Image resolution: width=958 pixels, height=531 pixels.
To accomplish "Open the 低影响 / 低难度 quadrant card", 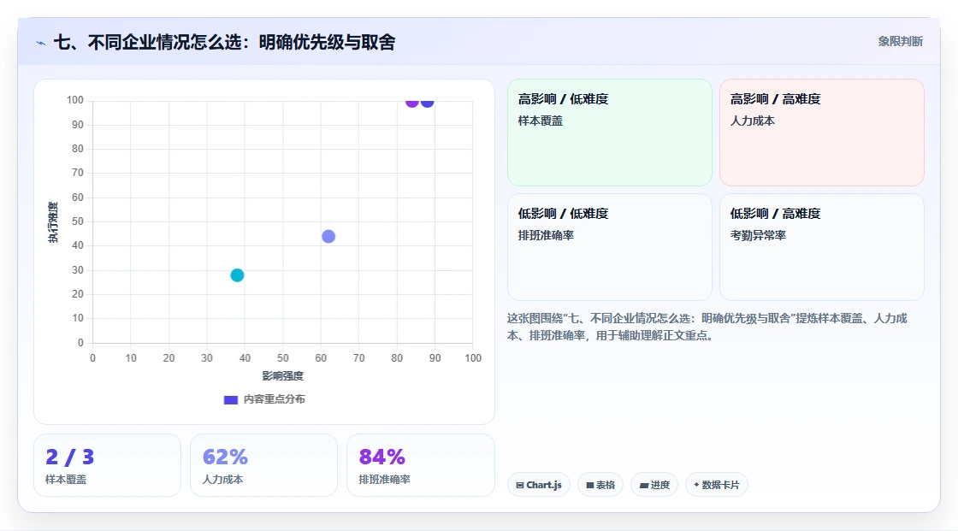I will tap(610, 247).
